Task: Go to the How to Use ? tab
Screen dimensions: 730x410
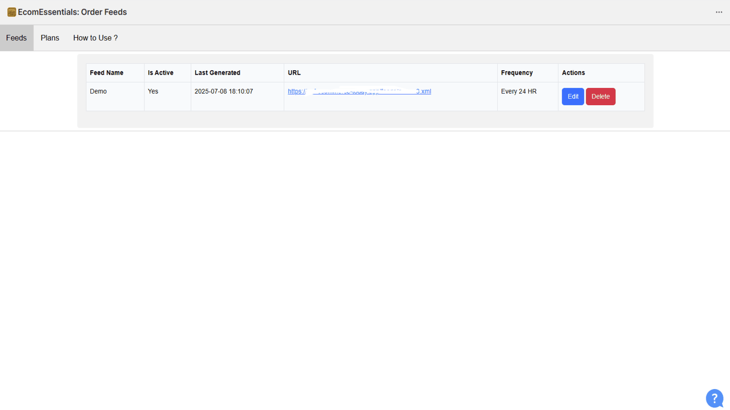Action: [x=95, y=38]
